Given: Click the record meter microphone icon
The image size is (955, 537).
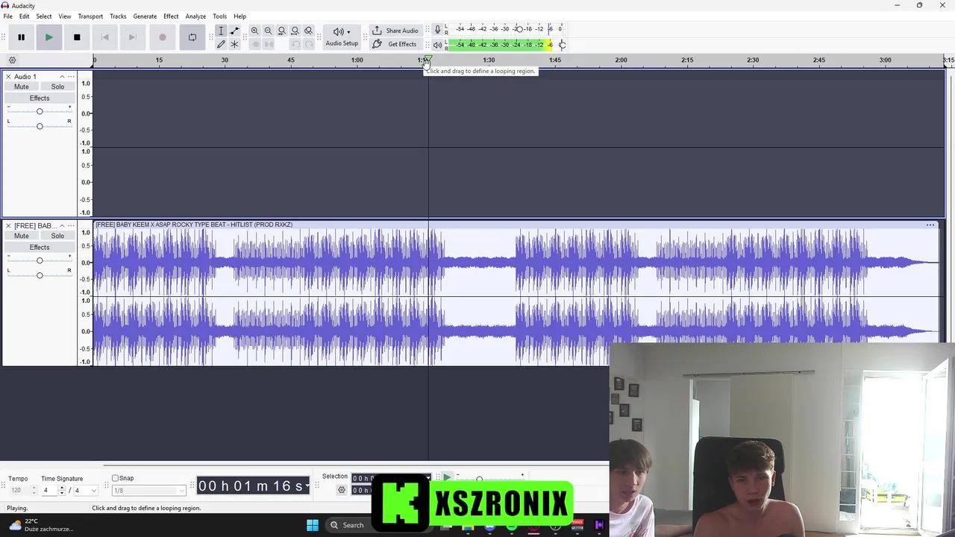Looking at the screenshot, I should click(437, 30).
